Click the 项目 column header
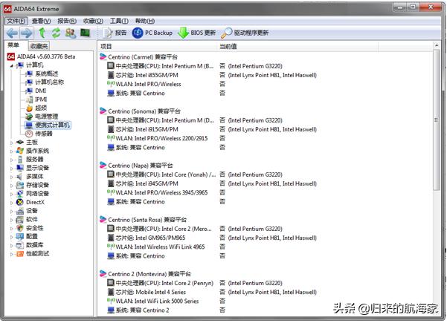The image size is (447, 323). click(158, 46)
